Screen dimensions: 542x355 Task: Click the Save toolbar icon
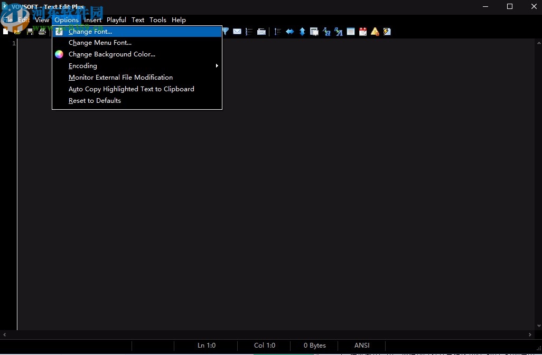coord(30,31)
